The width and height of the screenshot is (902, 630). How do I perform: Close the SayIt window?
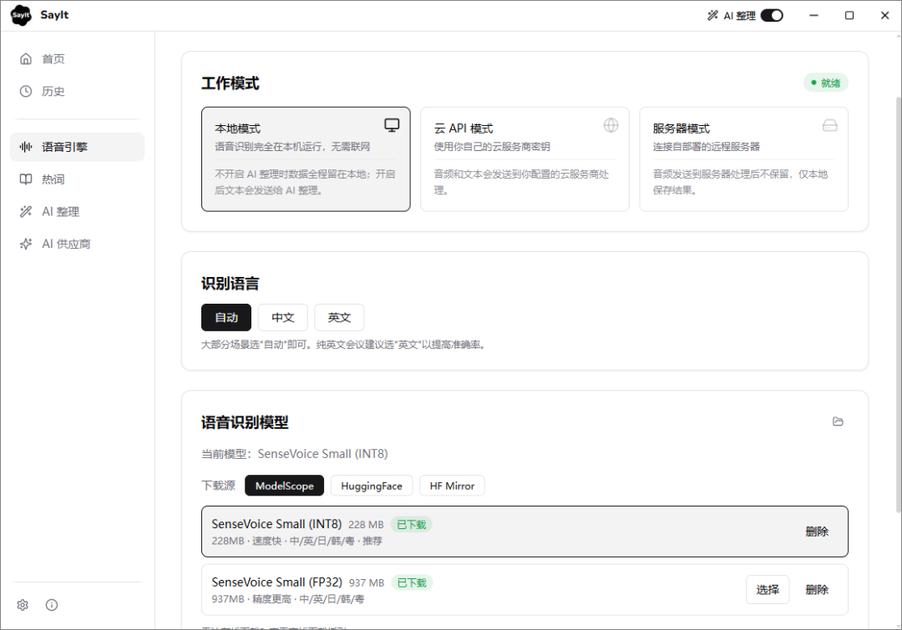[884, 16]
